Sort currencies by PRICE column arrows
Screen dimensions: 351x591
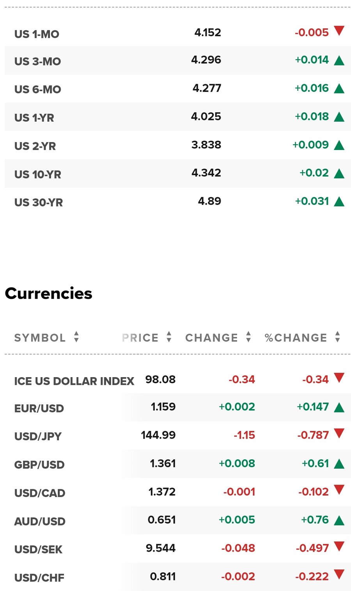169,337
